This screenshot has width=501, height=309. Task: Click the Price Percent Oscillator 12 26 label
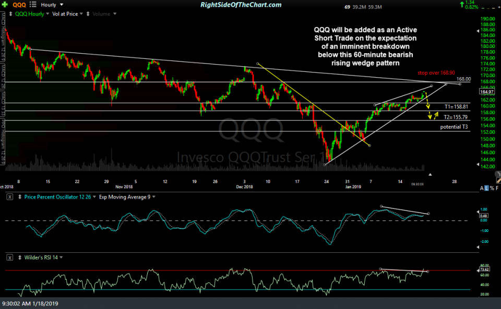[x=57, y=197]
